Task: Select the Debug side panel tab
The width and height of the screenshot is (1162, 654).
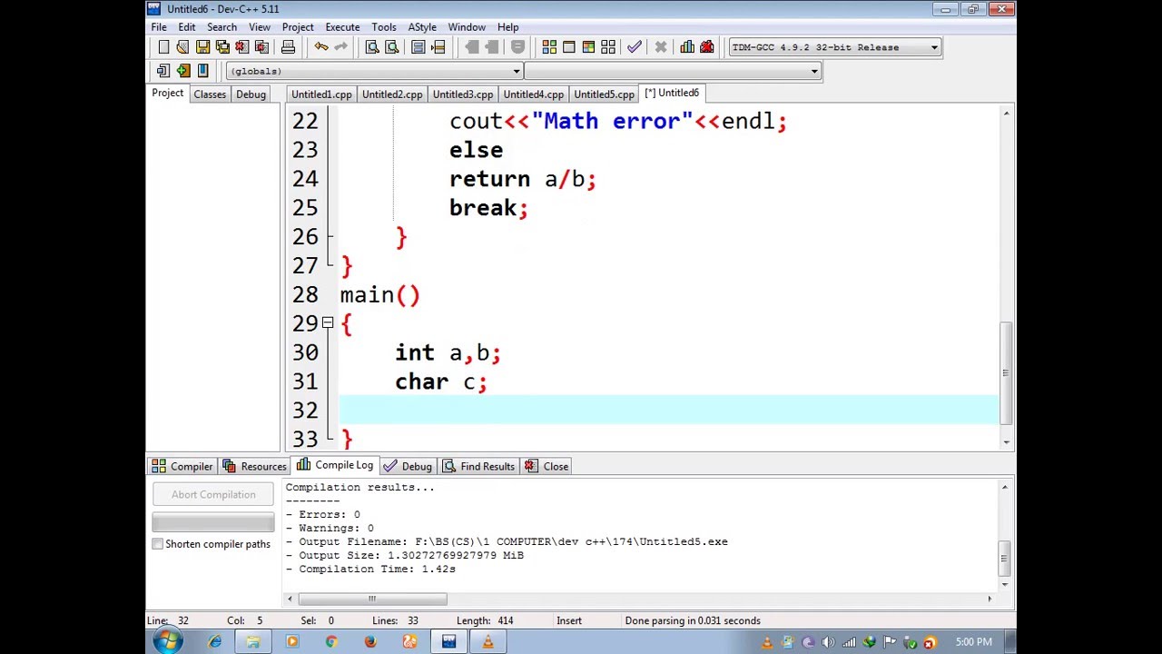Action: [x=251, y=94]
